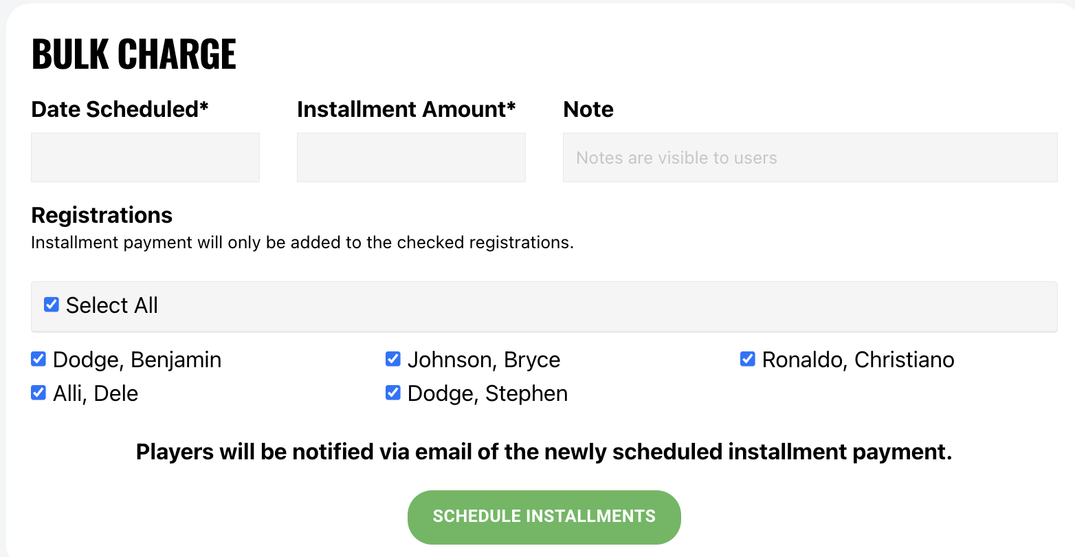Click the "Registrations" section heading
Screen dimensions: 1075x557
(102, 215)
